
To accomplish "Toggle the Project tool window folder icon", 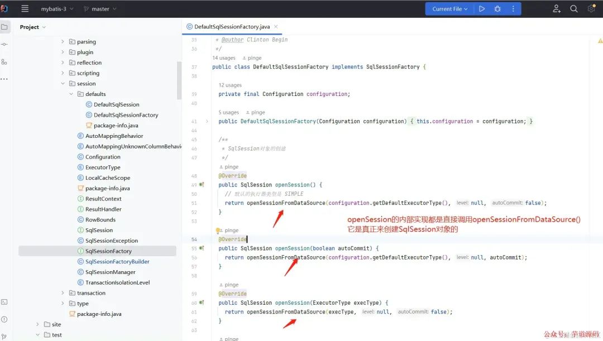I will tap(4, 27).
